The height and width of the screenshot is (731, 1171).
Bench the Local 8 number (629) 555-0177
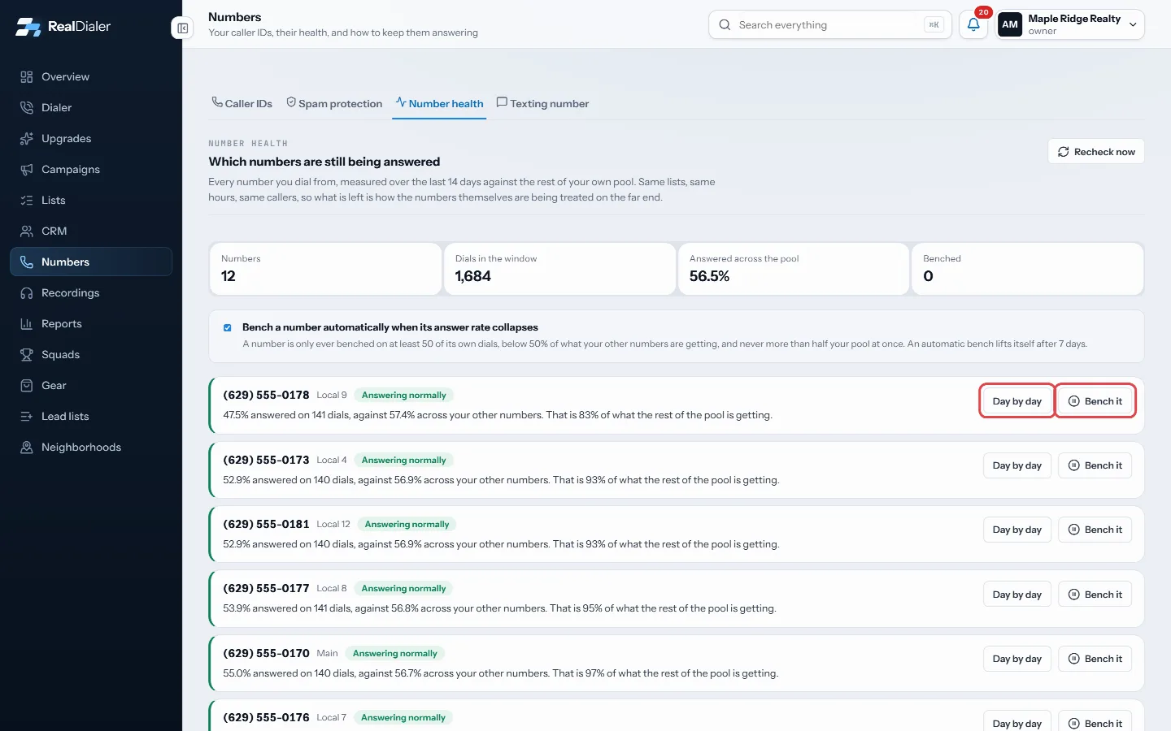[1095, 595]
